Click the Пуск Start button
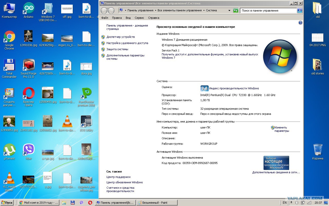This screenshot has width=329, height=206. point(7,203)
